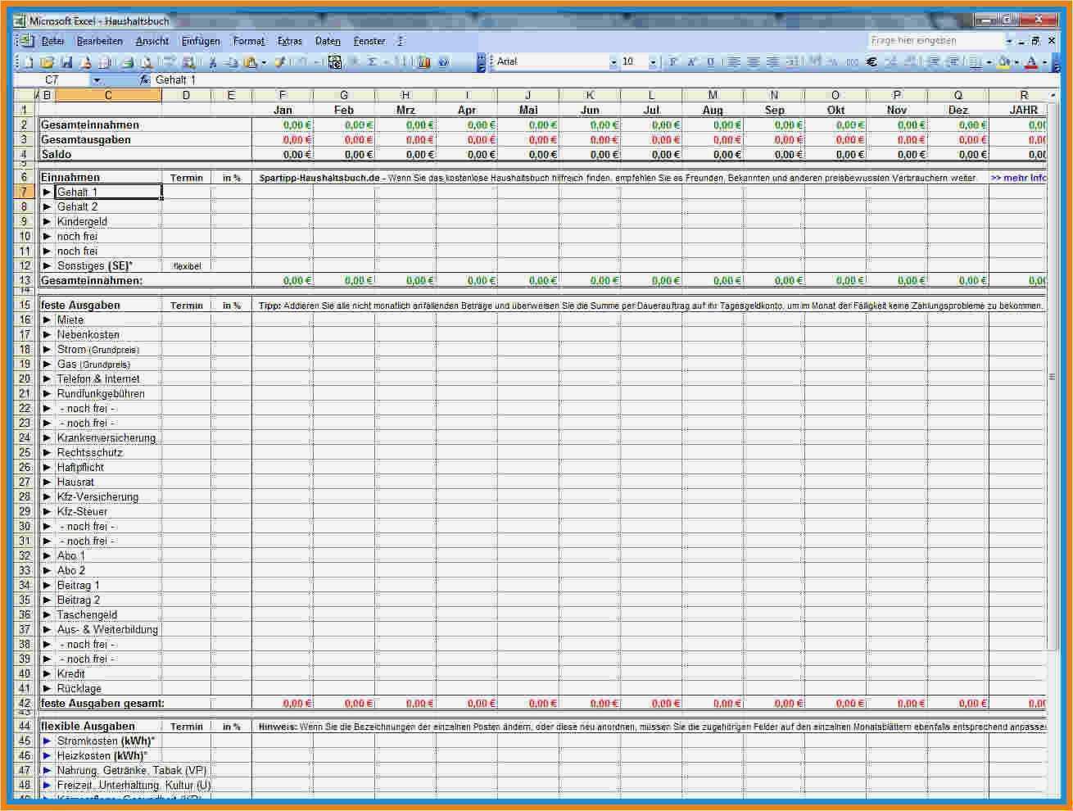
Task: Open the Extras menu
Action: [290, 41]
